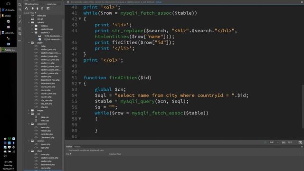
Task: Select city_edit.php in the Files tree
Action: click(x=47, y=104)
